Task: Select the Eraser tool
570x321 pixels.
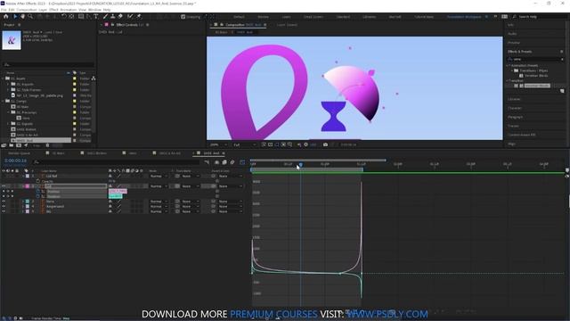Action: (120, 16)
